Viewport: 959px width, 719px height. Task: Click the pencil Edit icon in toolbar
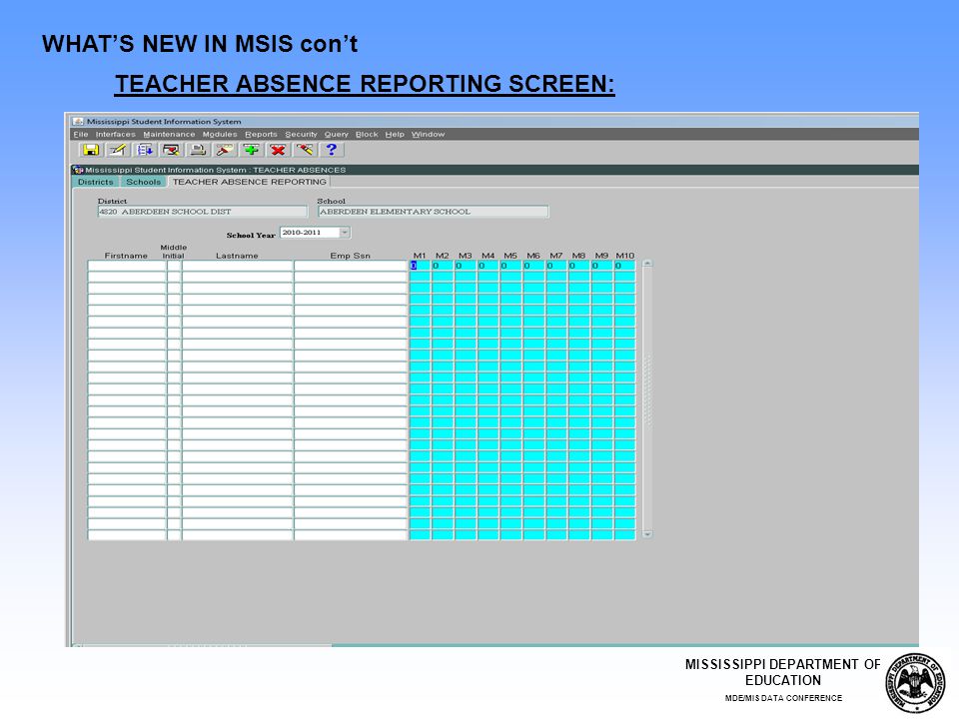(118, 150)
